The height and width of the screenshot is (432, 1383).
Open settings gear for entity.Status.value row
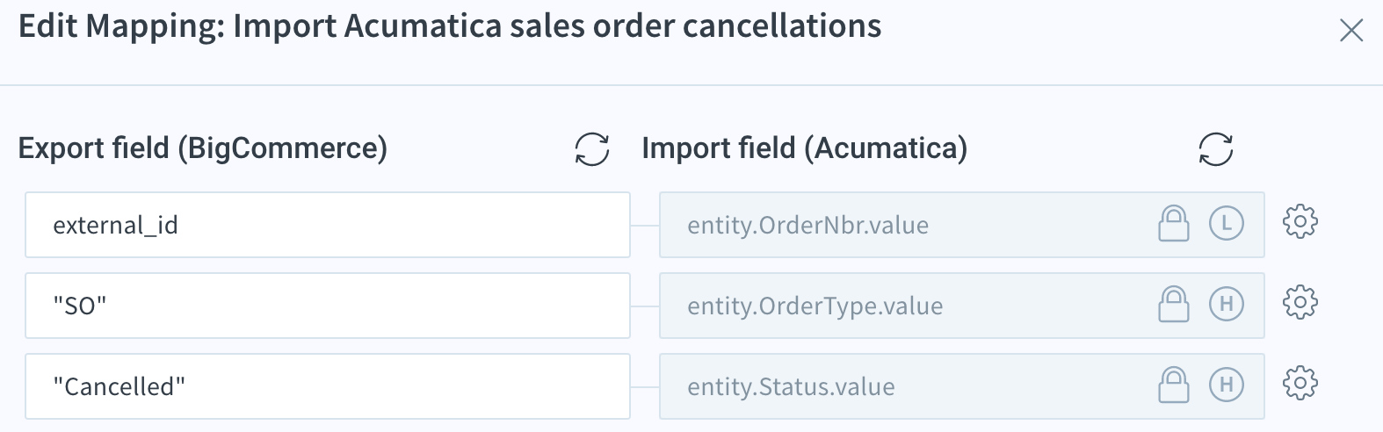coord(1300,384)
